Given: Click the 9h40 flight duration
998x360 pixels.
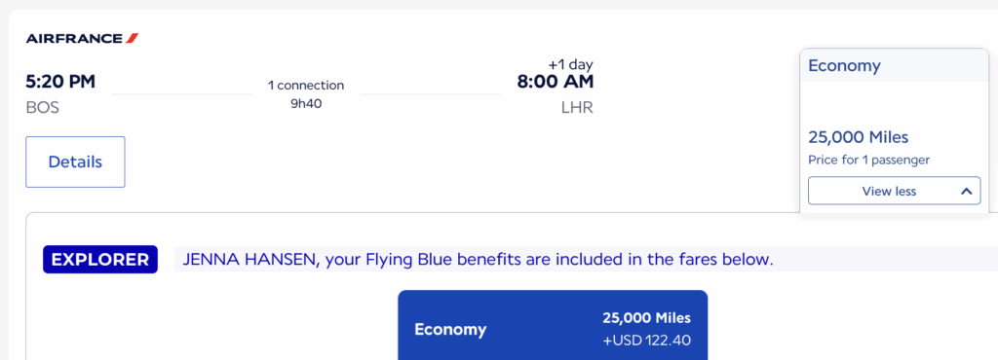Looking at the screenshot, I should [306, 104].
